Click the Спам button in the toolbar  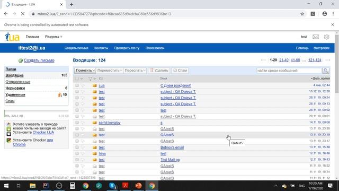180,71
